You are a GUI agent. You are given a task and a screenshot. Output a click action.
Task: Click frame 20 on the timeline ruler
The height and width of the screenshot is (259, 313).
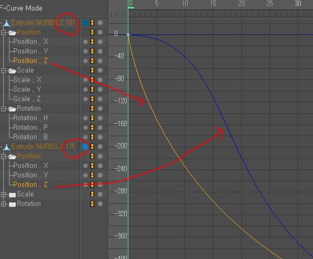pos(241,3)
